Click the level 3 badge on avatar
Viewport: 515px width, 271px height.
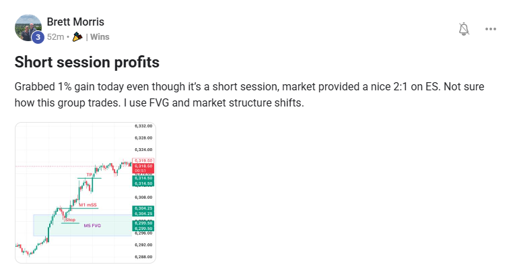point(38,37)
